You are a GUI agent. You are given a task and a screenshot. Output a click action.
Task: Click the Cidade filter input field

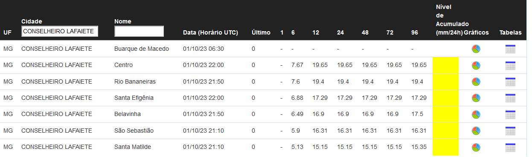pos(60,31)
